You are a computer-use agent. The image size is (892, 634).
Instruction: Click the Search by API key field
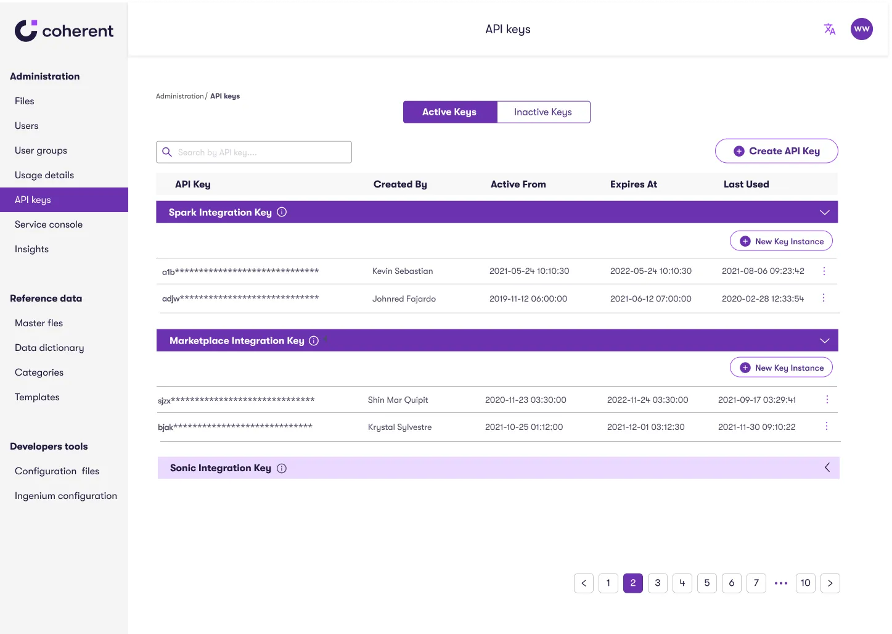tap(254, 152)
